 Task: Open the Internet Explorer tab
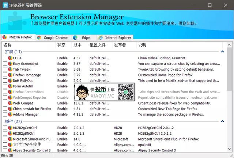pyautogui.click(x=115, y=37)
